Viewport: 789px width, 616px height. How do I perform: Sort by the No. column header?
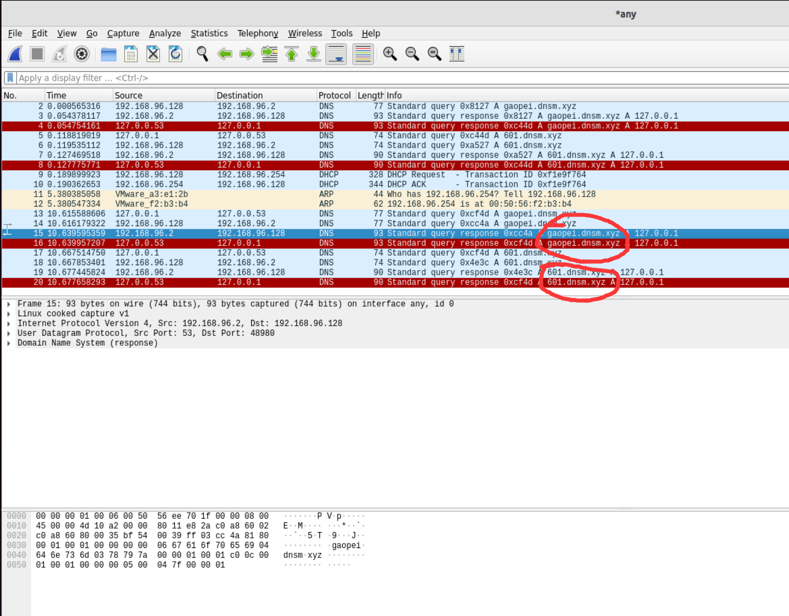[x=23, y=95]
